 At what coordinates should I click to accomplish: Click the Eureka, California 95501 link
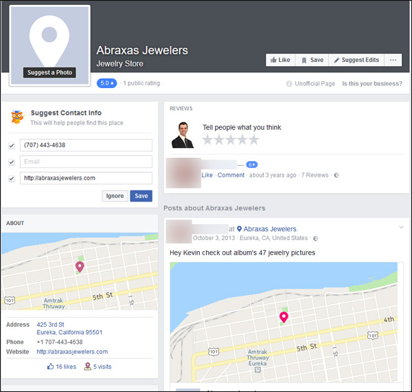tap(69, 332)
